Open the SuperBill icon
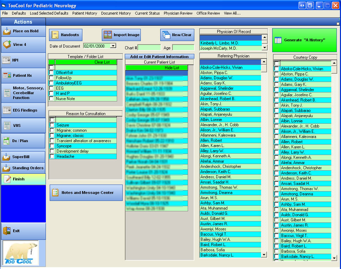341x269 pixels. 6,157
